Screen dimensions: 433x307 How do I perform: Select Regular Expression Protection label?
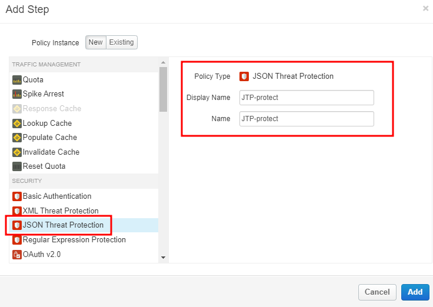pyautogui.click(x=74, y=239)
